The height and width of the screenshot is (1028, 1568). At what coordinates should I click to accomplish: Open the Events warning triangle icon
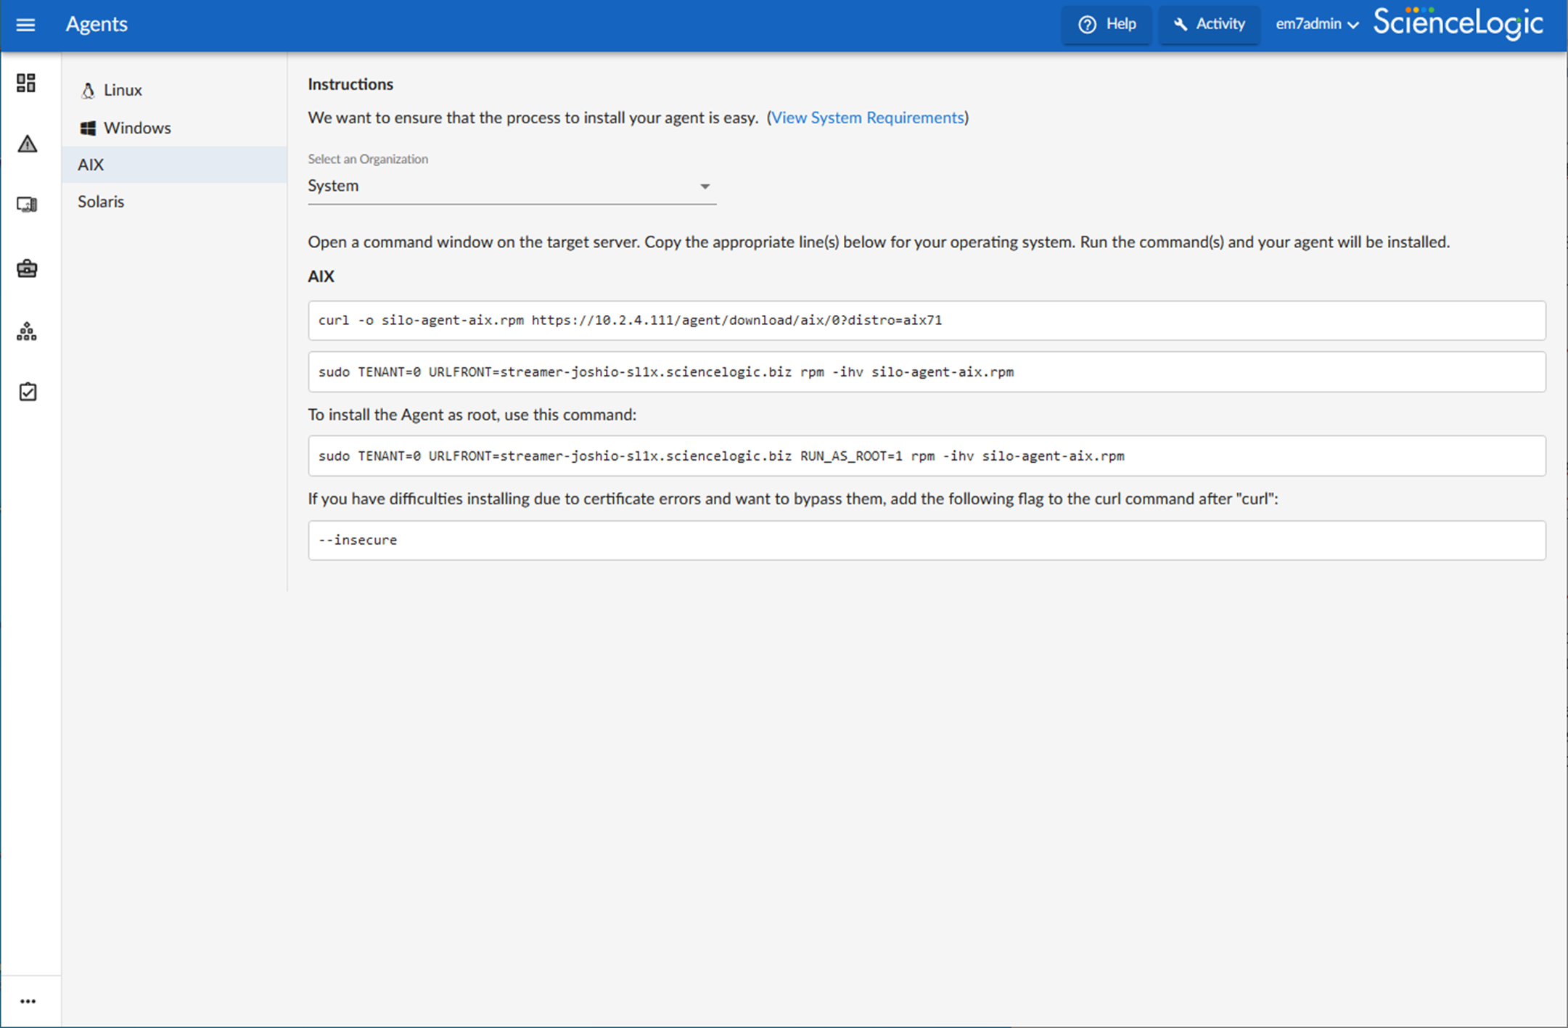pyautogui.click(x=27, y=144)
